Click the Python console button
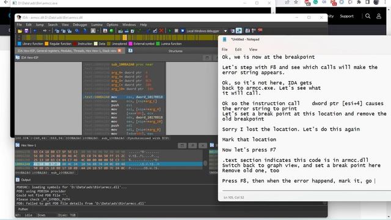Viewport: 391px width, 220px height. coord(23,209)
